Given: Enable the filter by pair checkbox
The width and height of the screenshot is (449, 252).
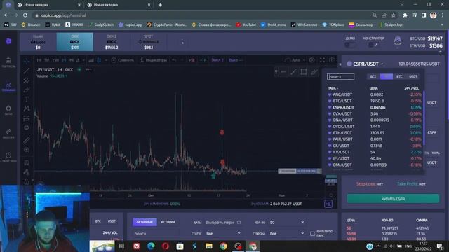Looking at the screenshot, I should pyautogui.click(x=312, y=234).
